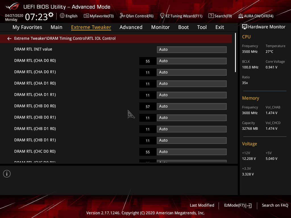
Task: Open Search on FAQ link
Action: [275, 205]
